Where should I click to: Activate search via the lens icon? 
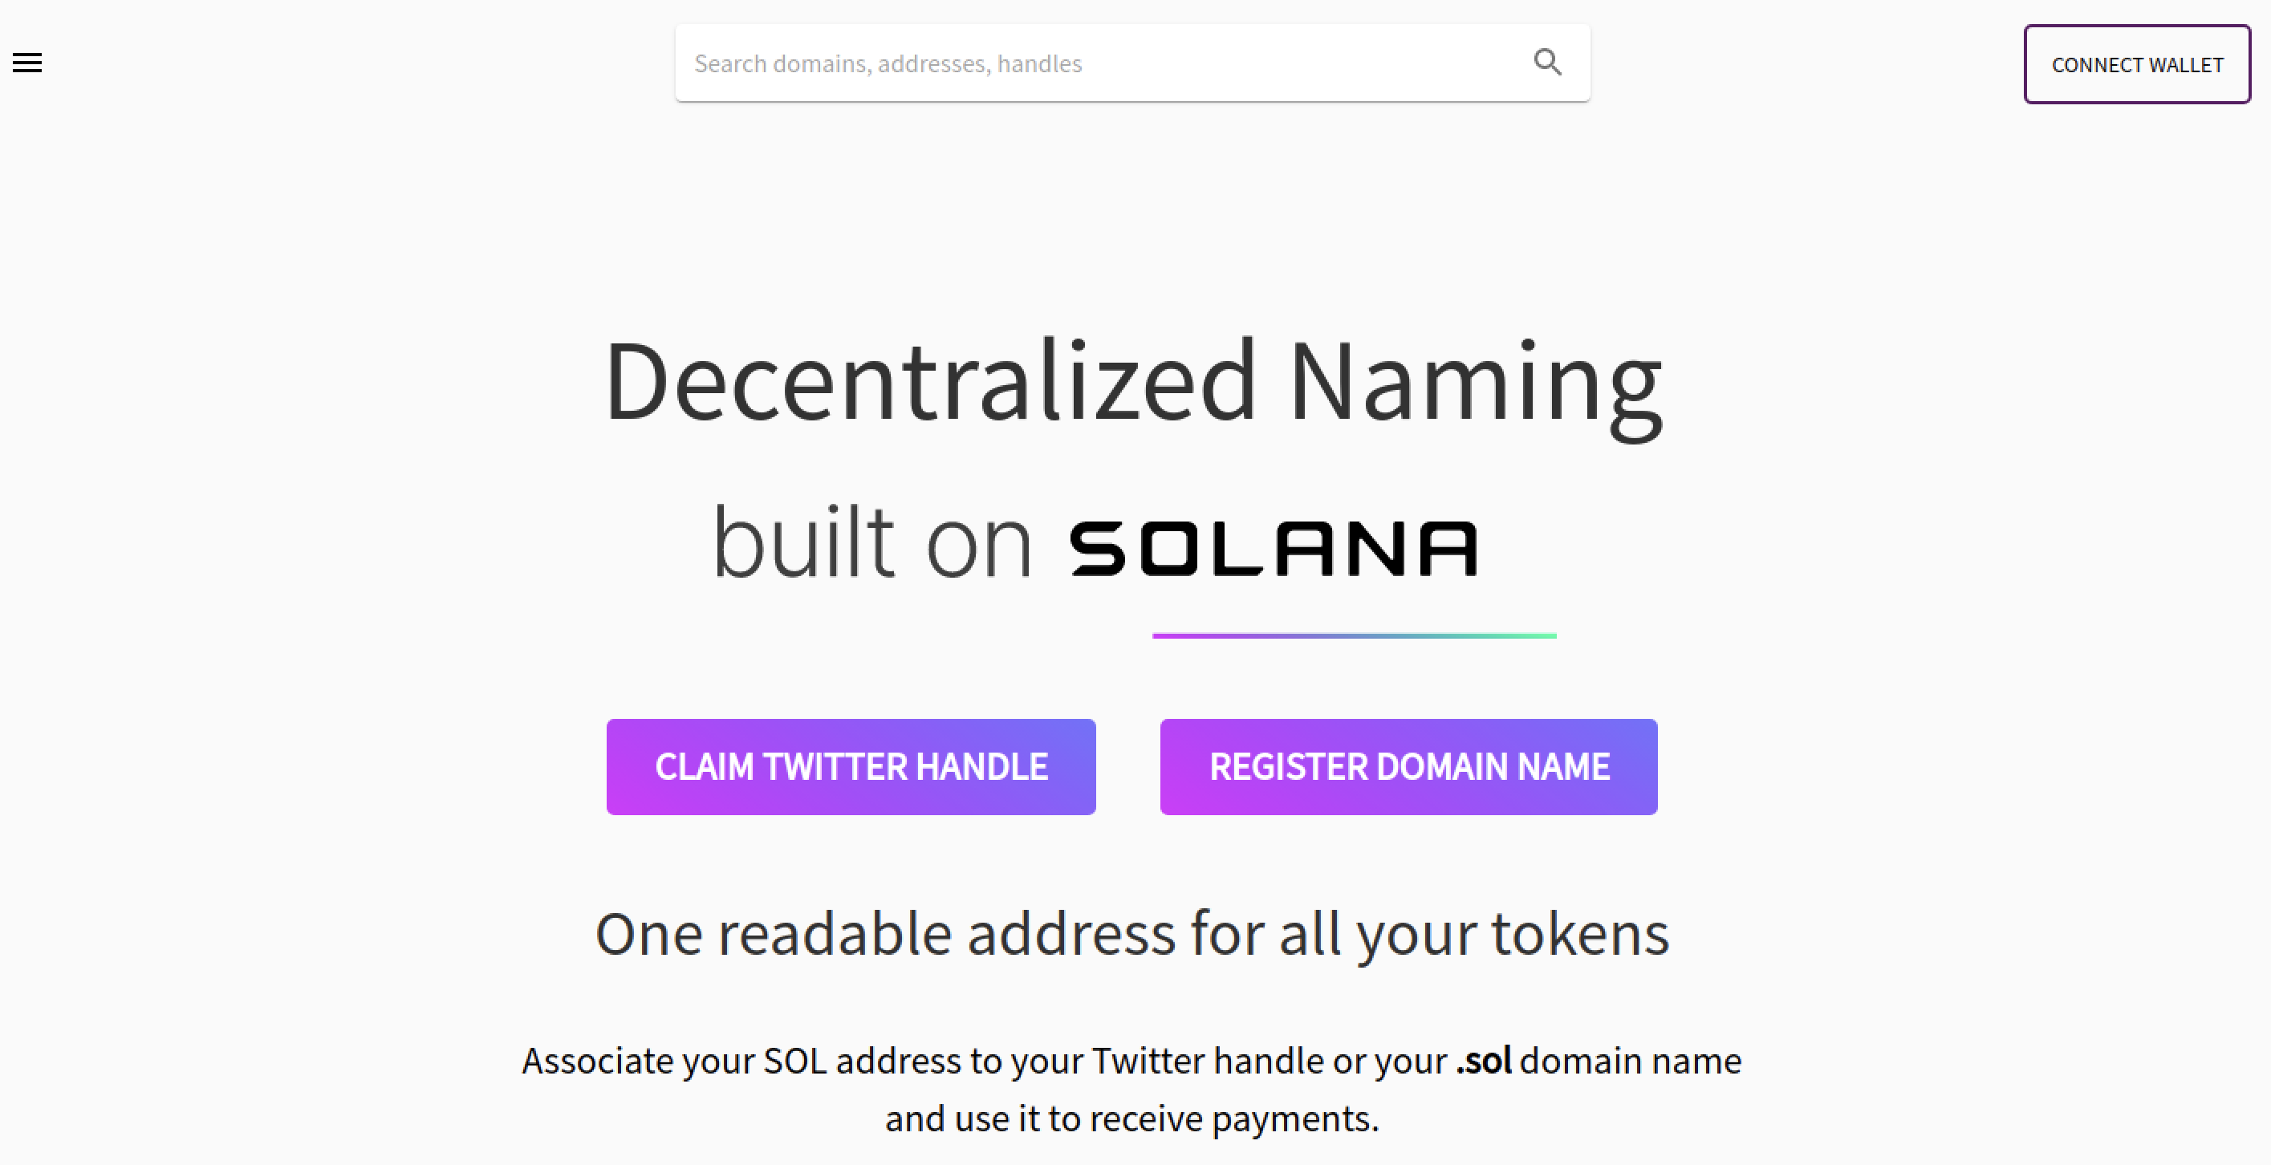click(1547, 63)
